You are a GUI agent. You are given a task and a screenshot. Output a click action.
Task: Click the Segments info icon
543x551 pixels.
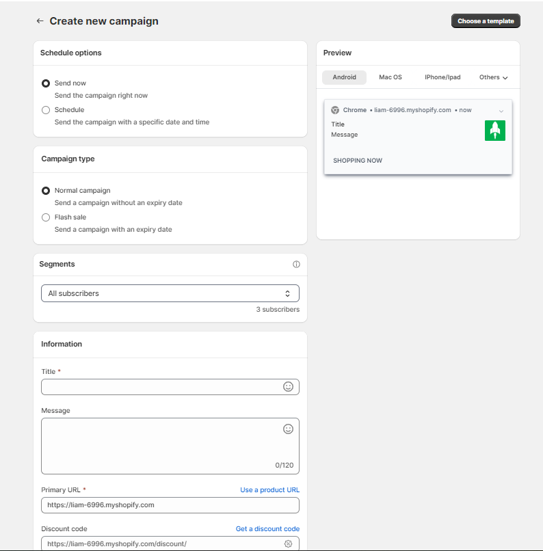coord(296,265)
